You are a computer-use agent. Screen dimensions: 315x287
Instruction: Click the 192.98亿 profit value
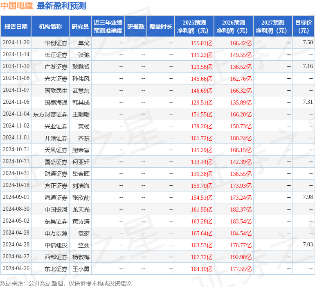(x=241, y=257)
